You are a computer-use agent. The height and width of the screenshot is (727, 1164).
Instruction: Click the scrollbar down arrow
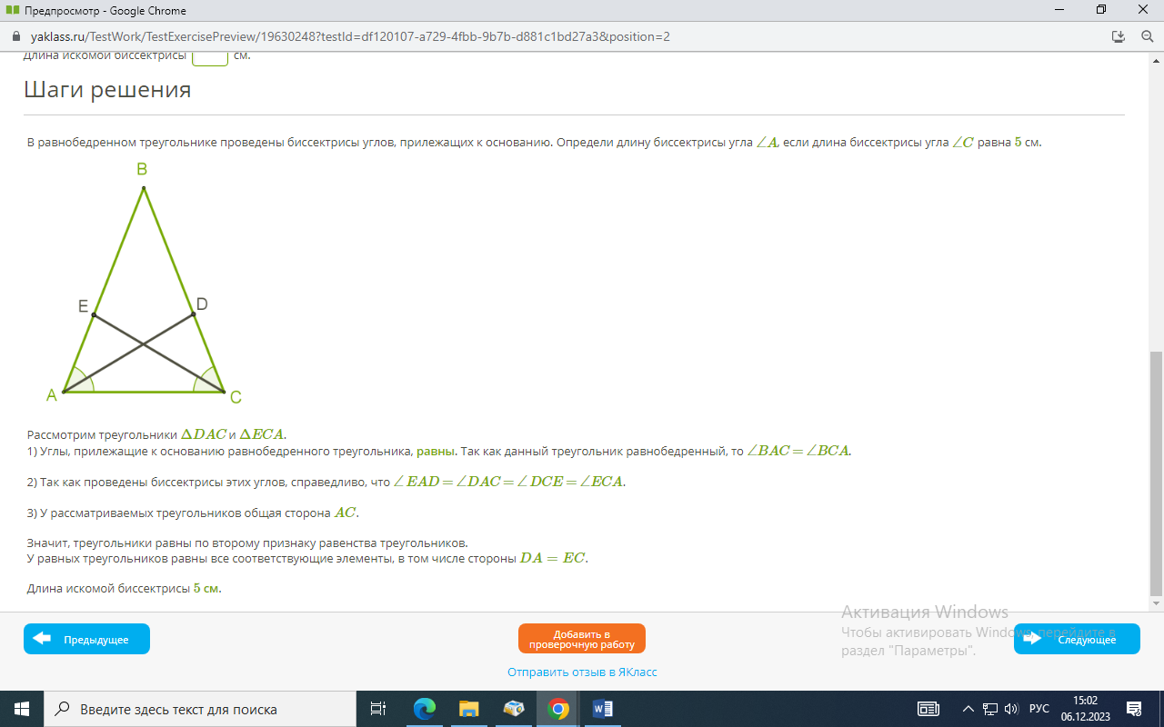(1156, 603)
